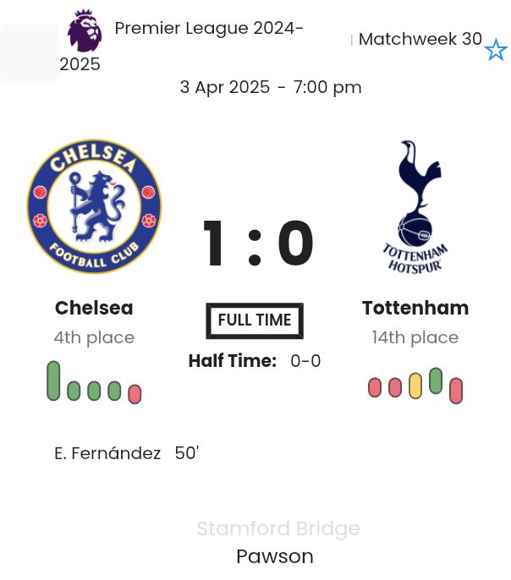Image resolution: width=511 pixels, height=580 pixels.
Task: Click Tottenham's yellow draw form bar
Action: tap(415, 386)
